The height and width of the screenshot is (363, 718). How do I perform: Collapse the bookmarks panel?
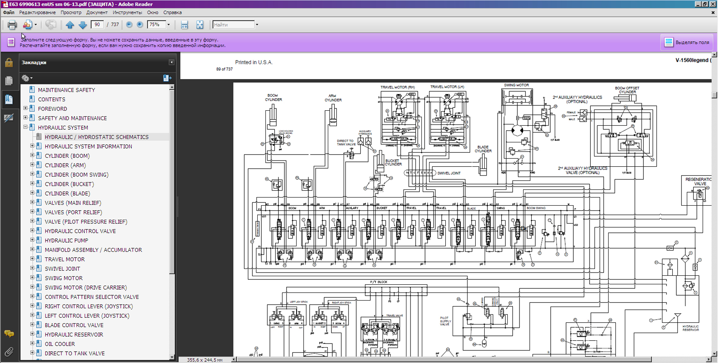click(171, 62)
